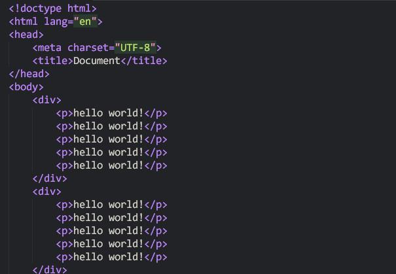Select the "en" language value string

85,22
